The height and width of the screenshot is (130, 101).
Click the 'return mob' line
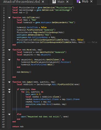[18, 127]
